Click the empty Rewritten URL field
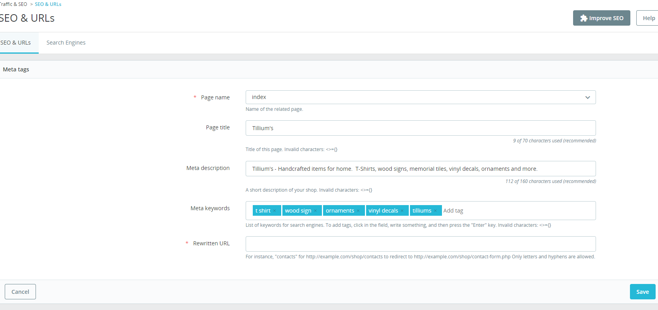The width and height of the screenshot is (658, 310). pos(421,244)
